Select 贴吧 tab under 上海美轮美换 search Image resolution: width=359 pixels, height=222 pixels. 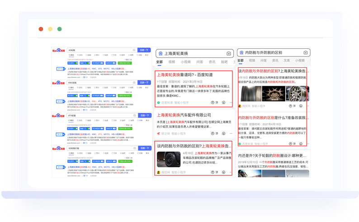point(224,62)
